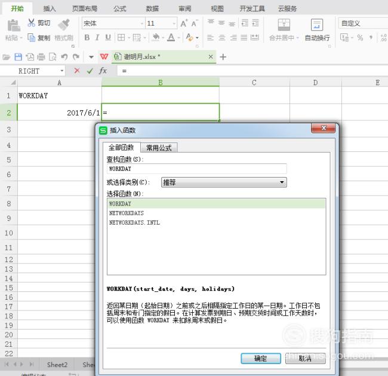Toggle bold formatting

(x=87, y=38)
